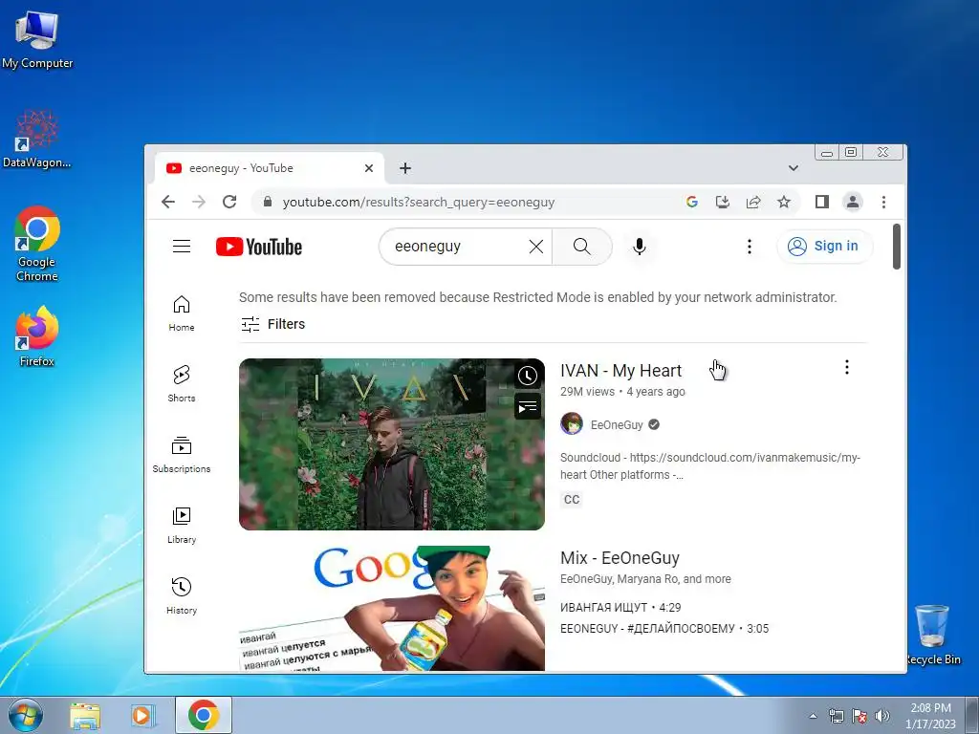Click the Mix - EeOneGuy thumbnail

coord(391,609)
